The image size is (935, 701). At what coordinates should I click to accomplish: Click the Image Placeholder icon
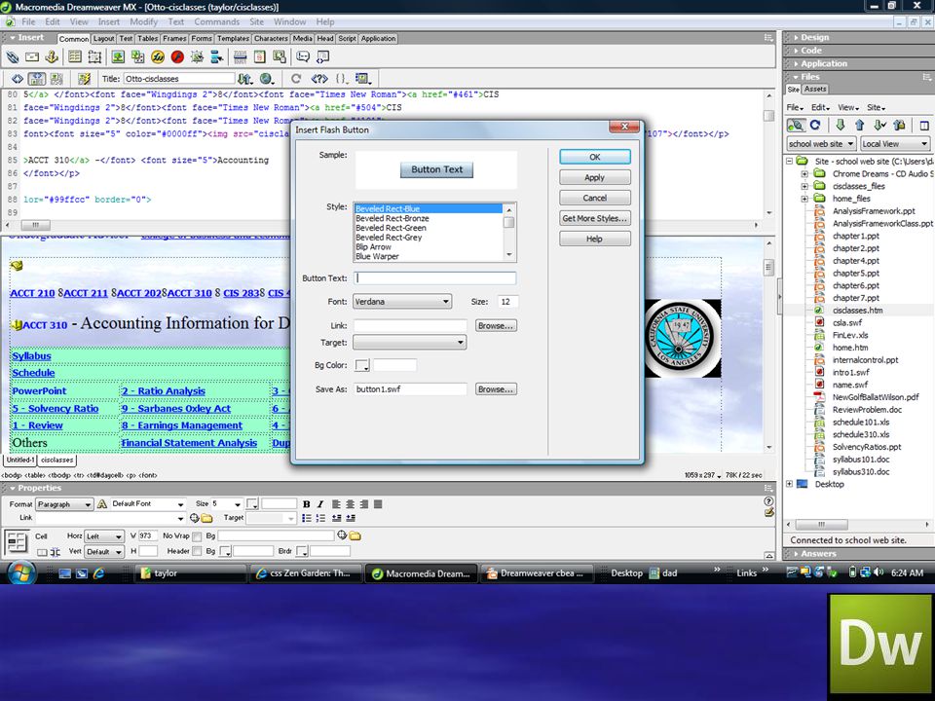(137, 57)
